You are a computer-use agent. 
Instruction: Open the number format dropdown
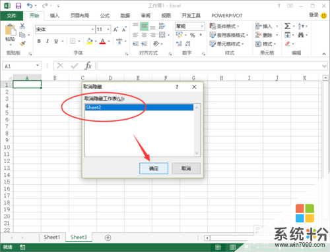pos(202,26)
